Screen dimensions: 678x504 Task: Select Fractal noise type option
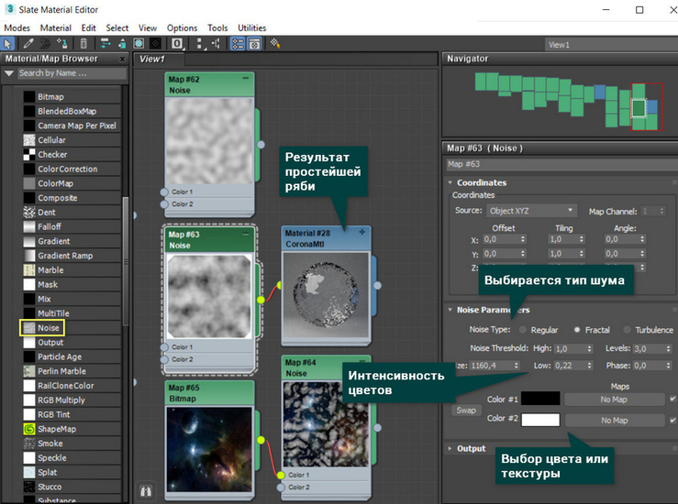coord(577,330)
